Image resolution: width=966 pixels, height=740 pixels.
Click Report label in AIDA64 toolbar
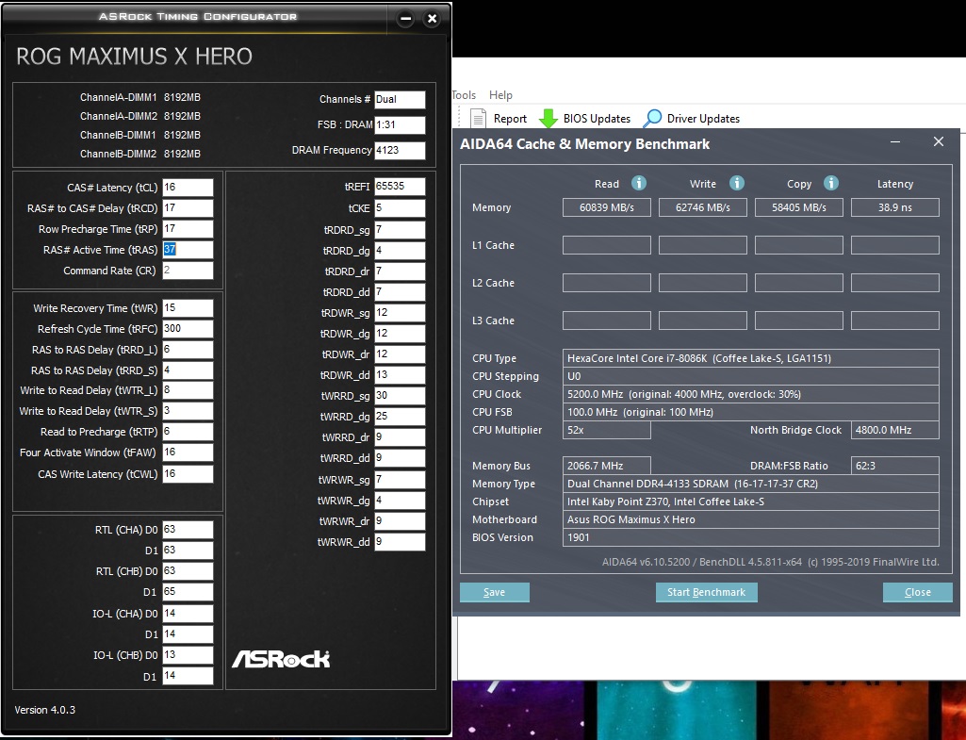click(x=510, y=118)
